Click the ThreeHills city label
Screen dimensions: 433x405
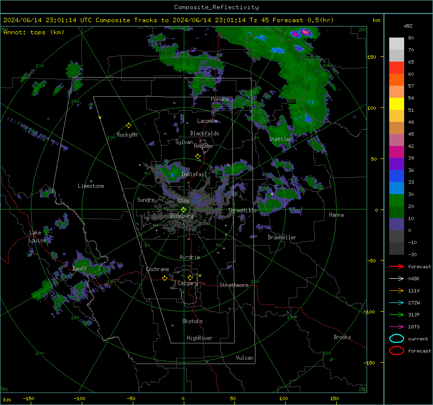coord(242,210)
